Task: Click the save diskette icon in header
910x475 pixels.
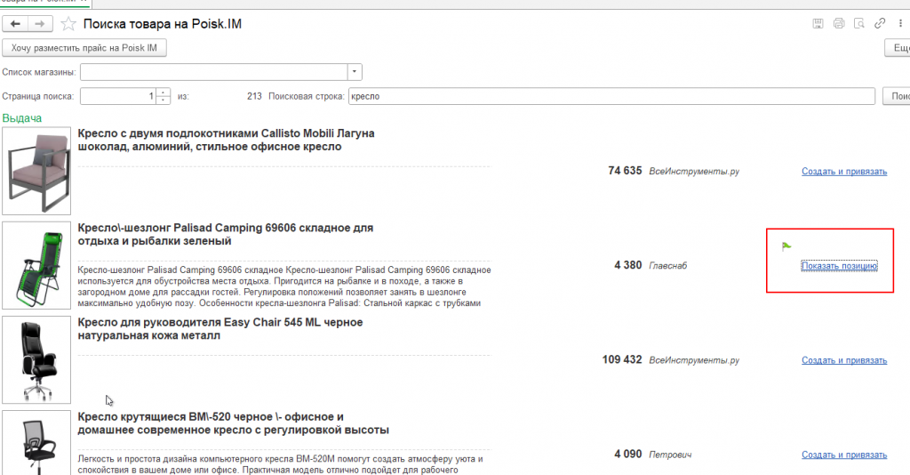Action: 818,23
